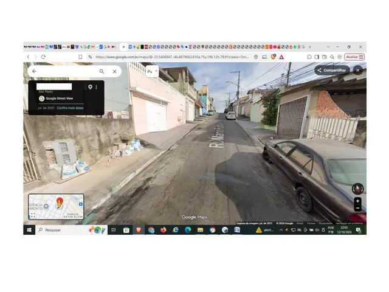
Task: Reload the current page
Action: click(x=43, y=57)
